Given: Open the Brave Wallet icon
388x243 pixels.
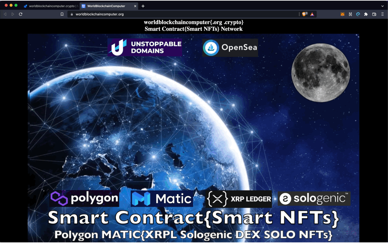Looking at the screenshot, I should (x=374, y=14).
